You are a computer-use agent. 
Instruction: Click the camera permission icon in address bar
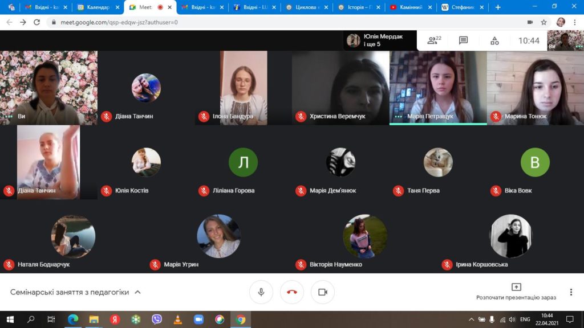[530, 22]
